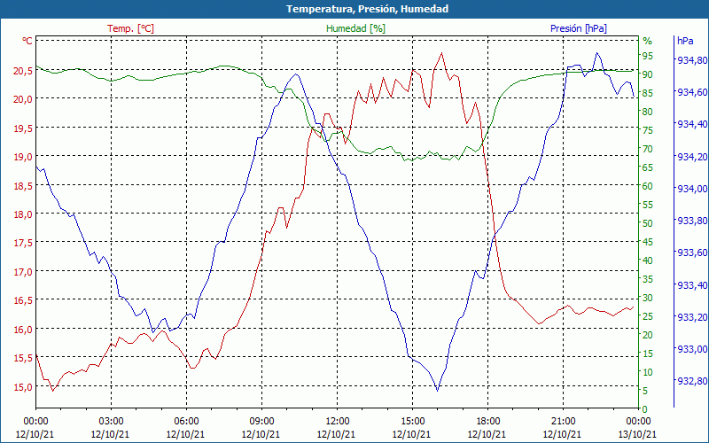Click the temperature axis value '15,5'
Viewport: 709px width, 443px height.
[23, 359]
